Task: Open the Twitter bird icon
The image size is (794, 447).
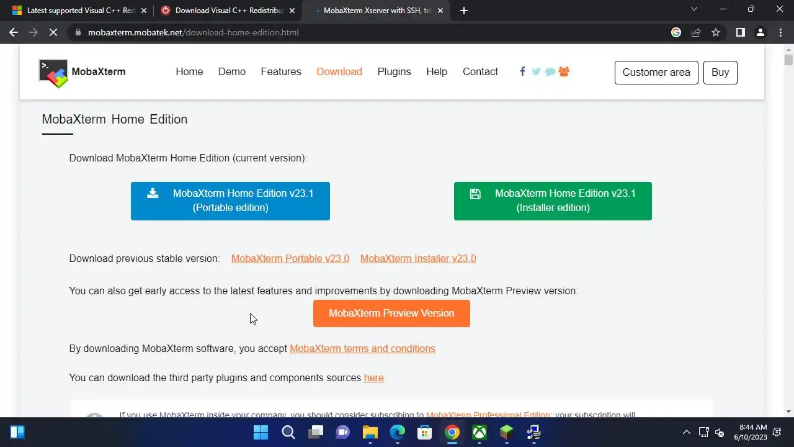Action: 536,71
